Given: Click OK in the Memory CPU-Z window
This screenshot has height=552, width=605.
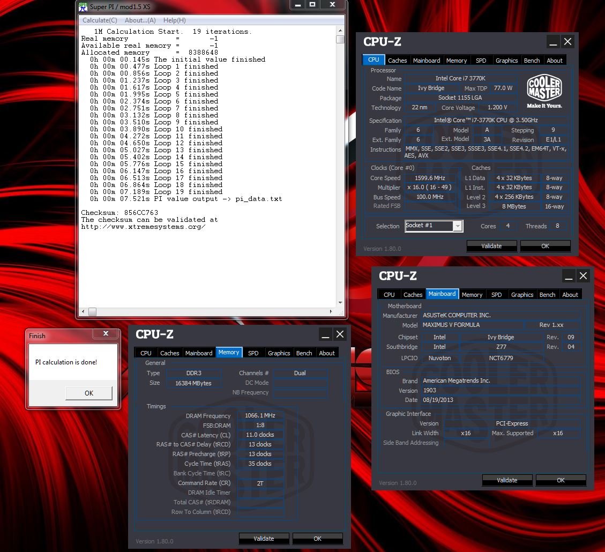Looking at the screenshot, I should pos(318,539).
